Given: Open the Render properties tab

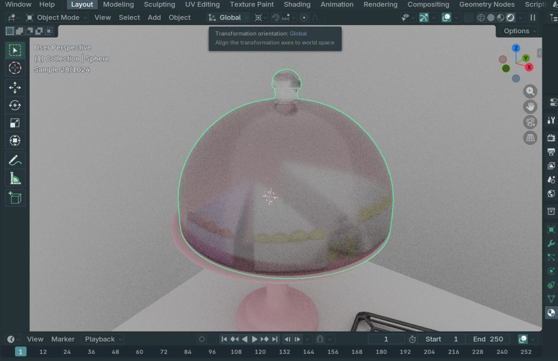Looking at the screenshot, I should coord(551,138).
